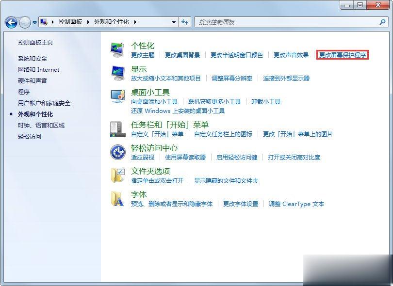Click 适应弱视 link
The height and width of the screenshot is (286, 393).
click(x=143, y=157)
